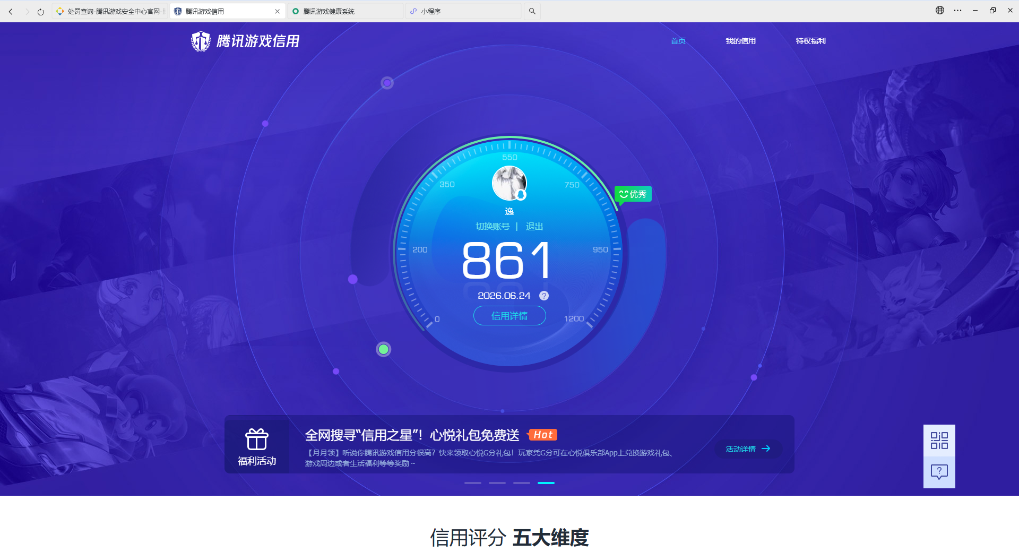The height and width of the screenshot is (552, 1019).
Task: Open 我的信用 navigation item
Action: tap(740, 41)
